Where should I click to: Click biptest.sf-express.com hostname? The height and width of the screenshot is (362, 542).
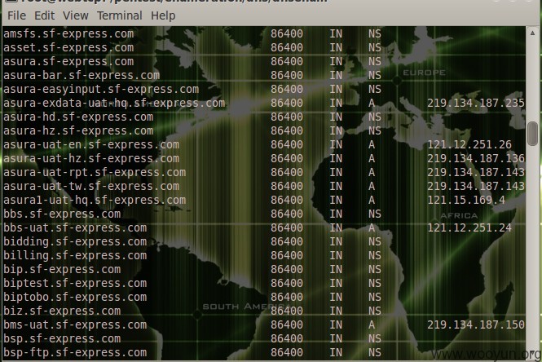pos(75,283)
